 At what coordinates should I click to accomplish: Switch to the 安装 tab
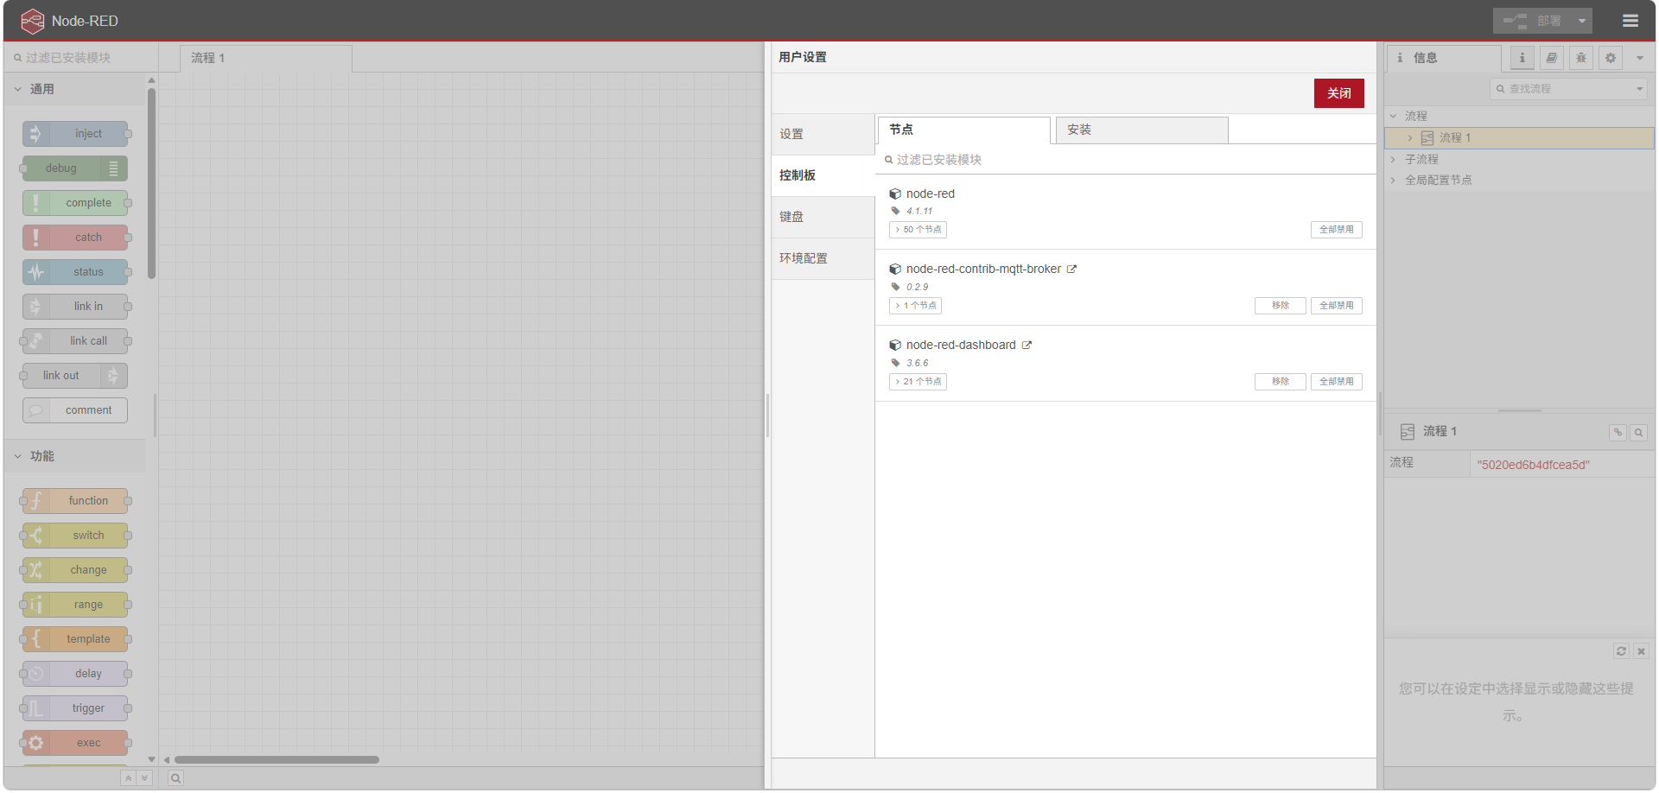tap(1141, 130)
